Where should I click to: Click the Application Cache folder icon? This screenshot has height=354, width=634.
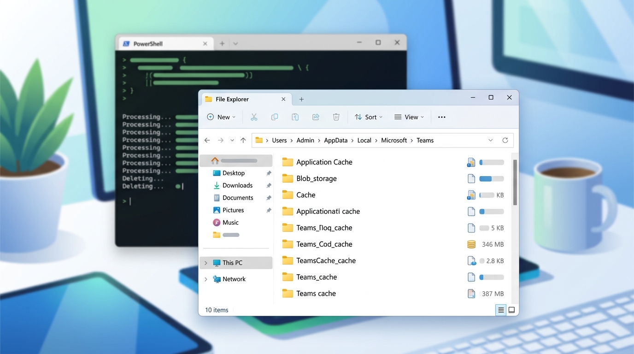click(x=288, y=162)
